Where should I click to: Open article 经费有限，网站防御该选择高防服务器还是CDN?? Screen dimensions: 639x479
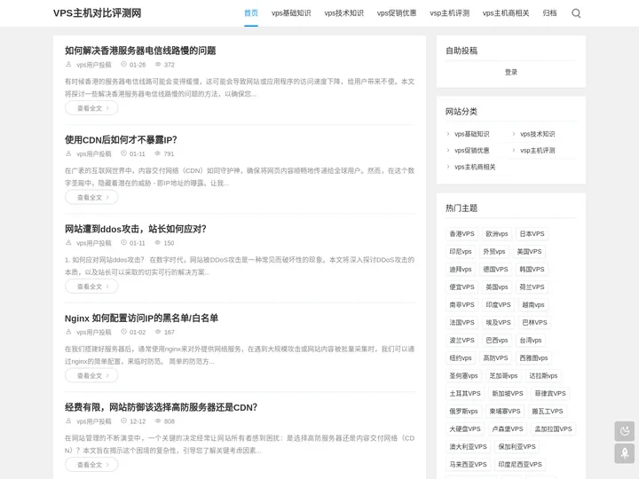coord(161,407)
